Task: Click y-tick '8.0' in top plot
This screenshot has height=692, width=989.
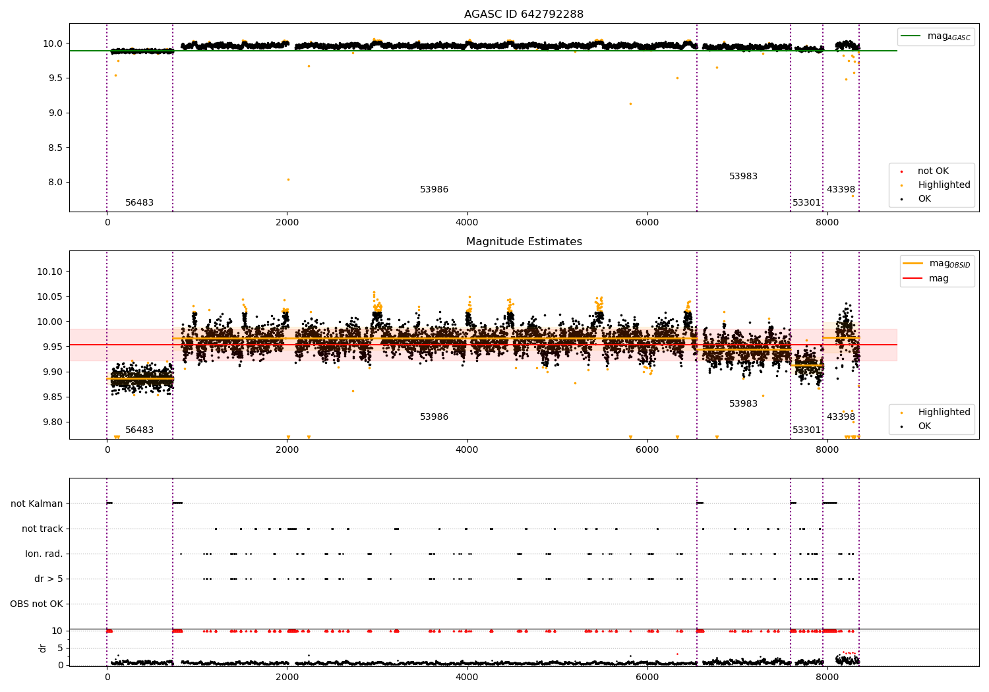Action: (x=55, y=183)
